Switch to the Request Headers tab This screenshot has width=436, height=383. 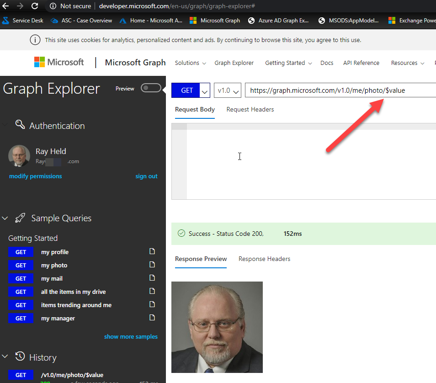[x=250, y=110]
